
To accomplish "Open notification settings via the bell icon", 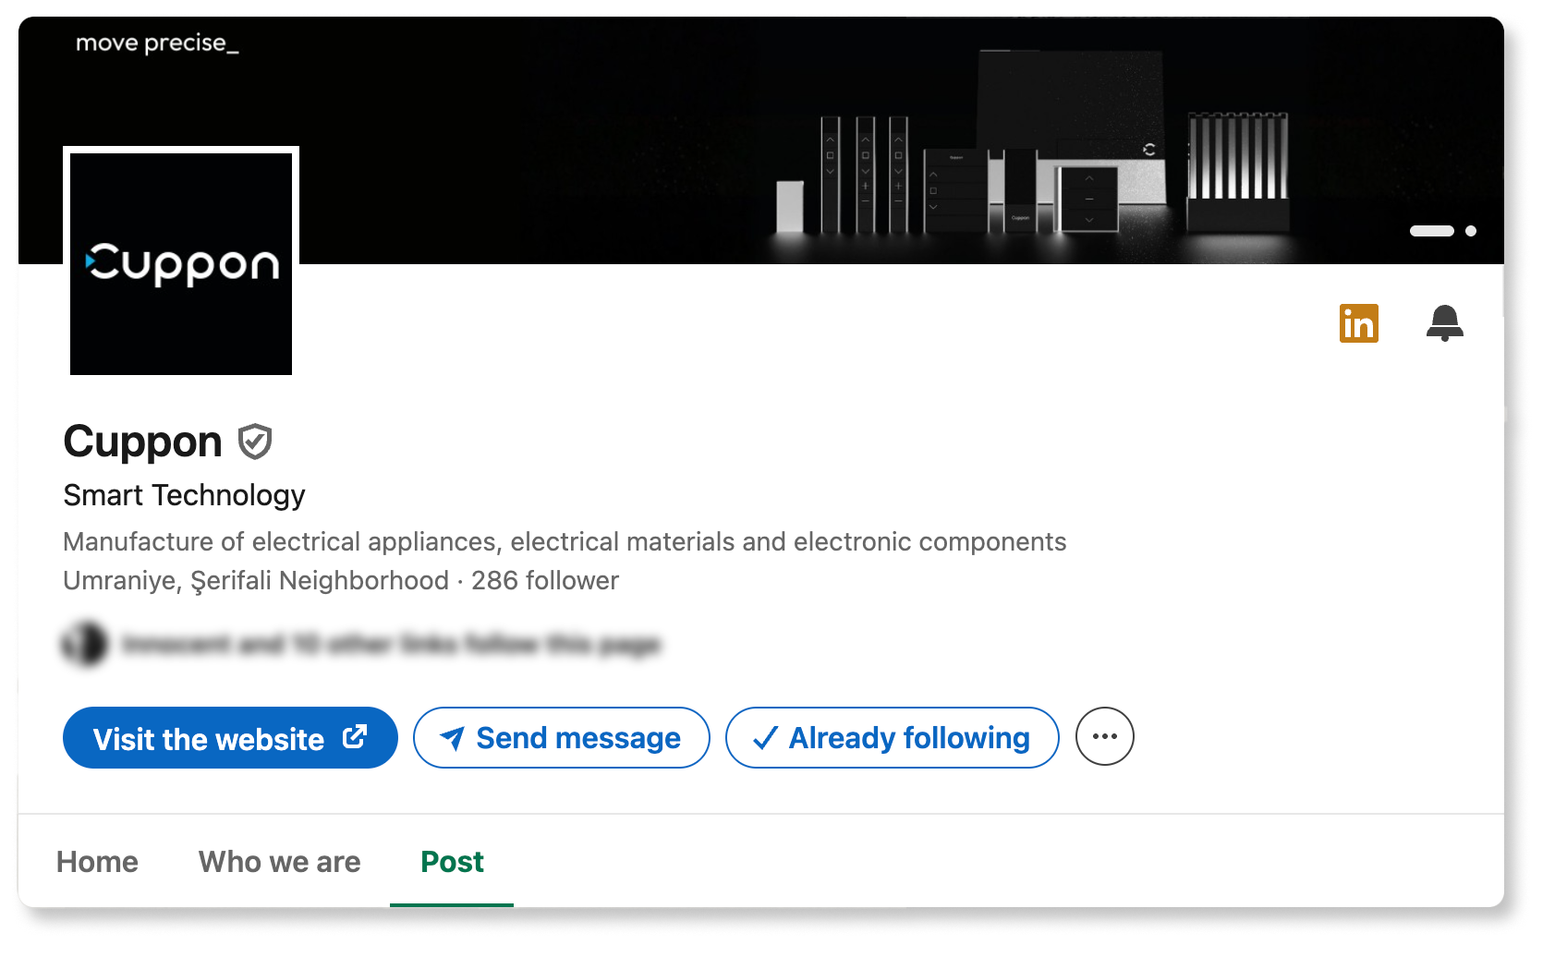I will pos(1444,323).
